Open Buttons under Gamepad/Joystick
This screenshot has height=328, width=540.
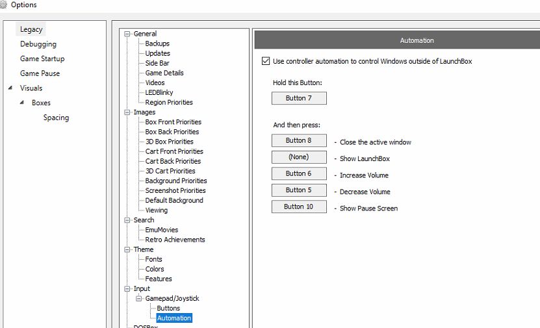[168, 309]
